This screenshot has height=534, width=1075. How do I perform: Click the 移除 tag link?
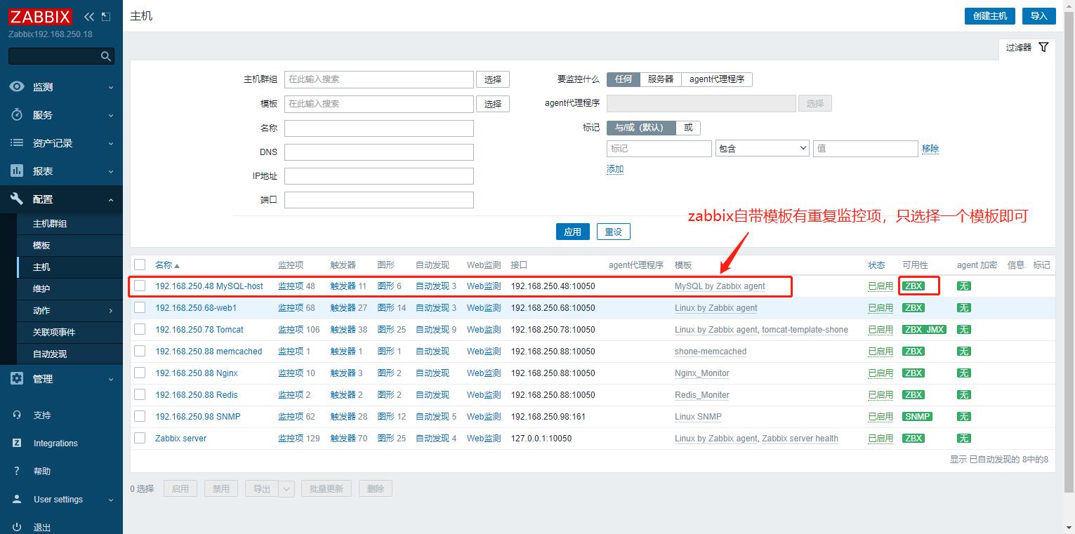pos(930,149)
